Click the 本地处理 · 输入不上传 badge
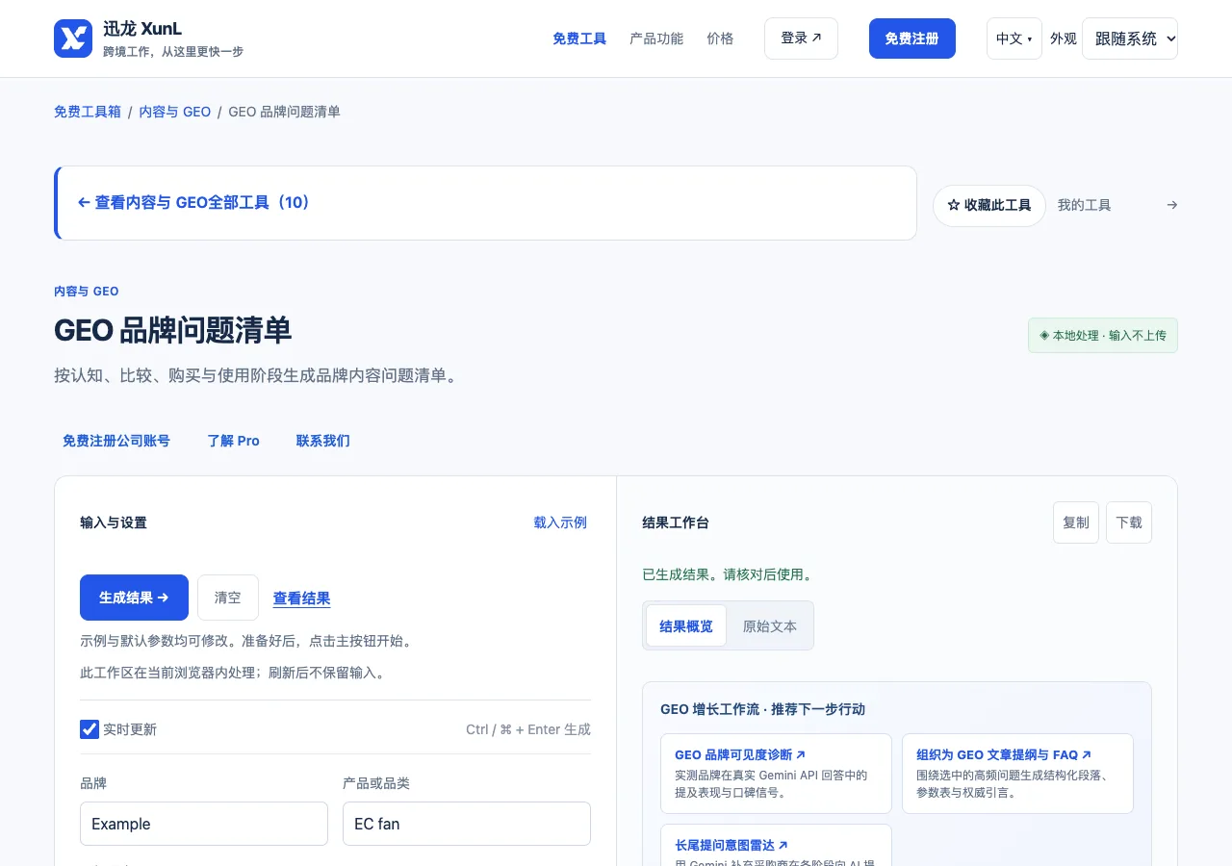The image size is (1232, 866). 1103,336
